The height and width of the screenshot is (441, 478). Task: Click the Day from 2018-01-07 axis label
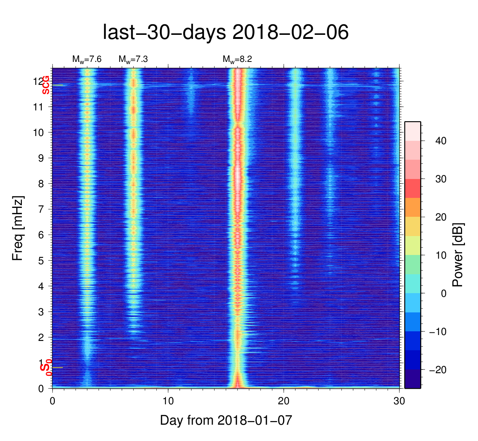pos(226,420)
